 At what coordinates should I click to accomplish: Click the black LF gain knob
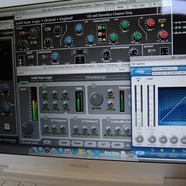point(58,29)
